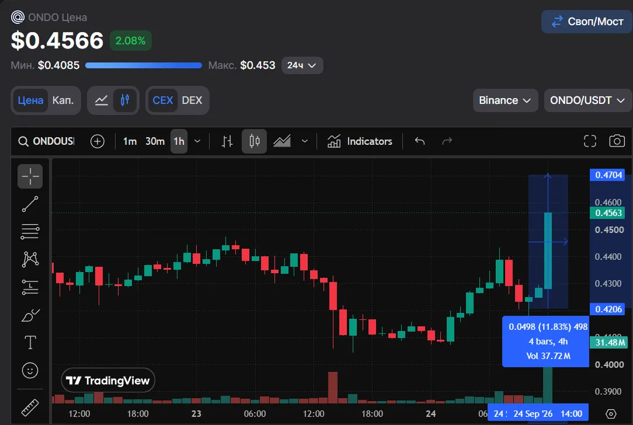633x425 pixels.
Task: Expand more time intervals chevron
Action: (x=197, y=141)
